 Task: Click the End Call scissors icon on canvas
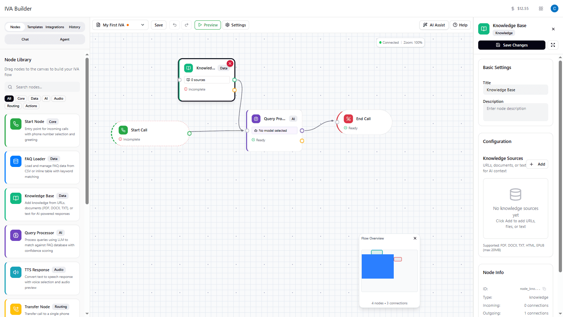tap(348, 119)
